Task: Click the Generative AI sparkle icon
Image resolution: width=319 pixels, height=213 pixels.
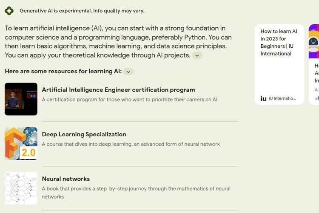Action: [9, 11]
